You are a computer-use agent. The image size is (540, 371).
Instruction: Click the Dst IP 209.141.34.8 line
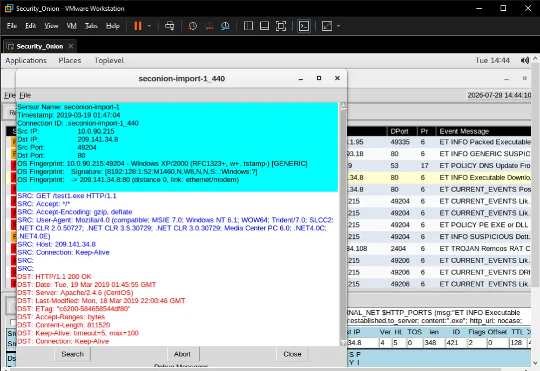pos(67,140)
